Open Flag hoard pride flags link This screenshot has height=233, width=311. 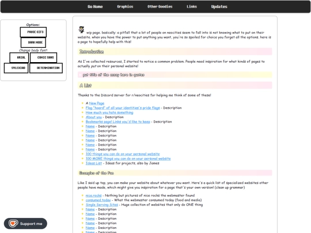(x=123, y=108)
